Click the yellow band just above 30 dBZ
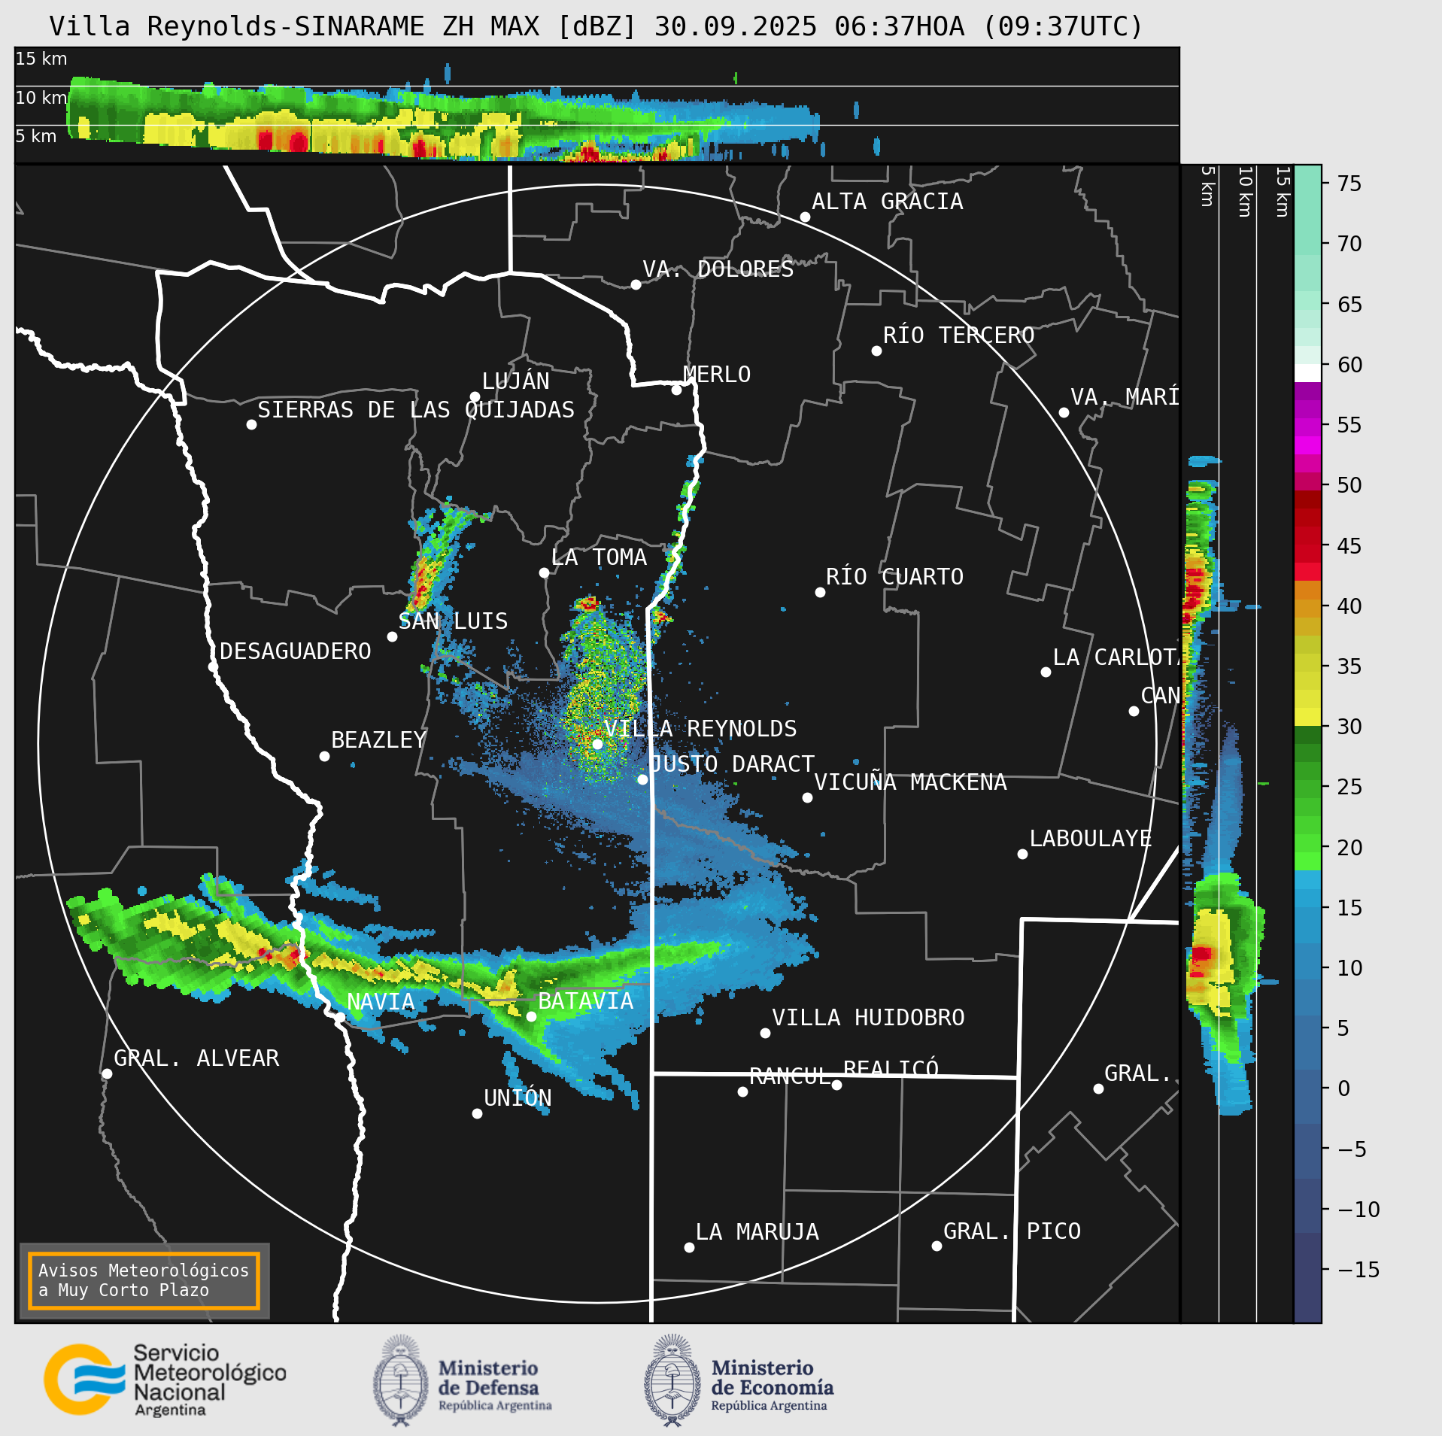1442x1436 pixels. (x=1307, y=716)
